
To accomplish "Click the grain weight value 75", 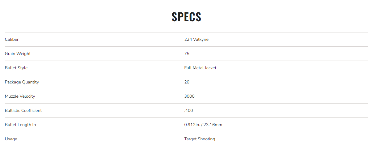I will [x=187, y=53].
